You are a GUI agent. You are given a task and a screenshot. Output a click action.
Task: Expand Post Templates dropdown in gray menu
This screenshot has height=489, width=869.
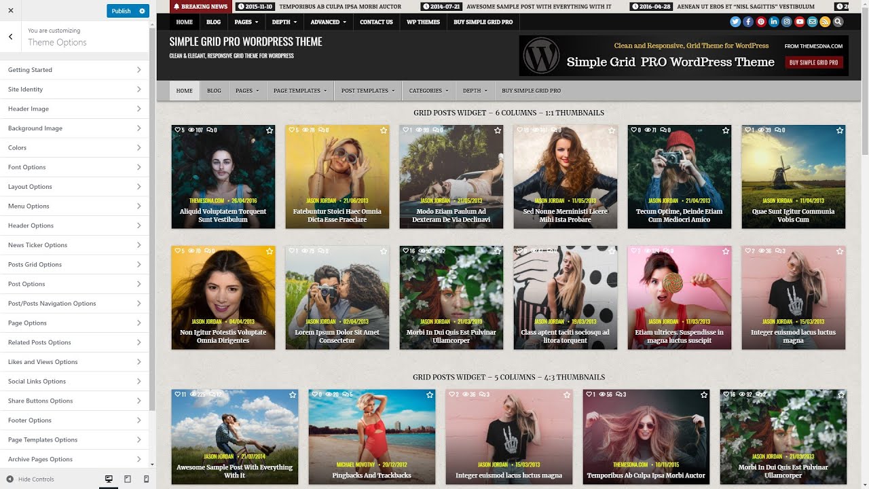368,90
